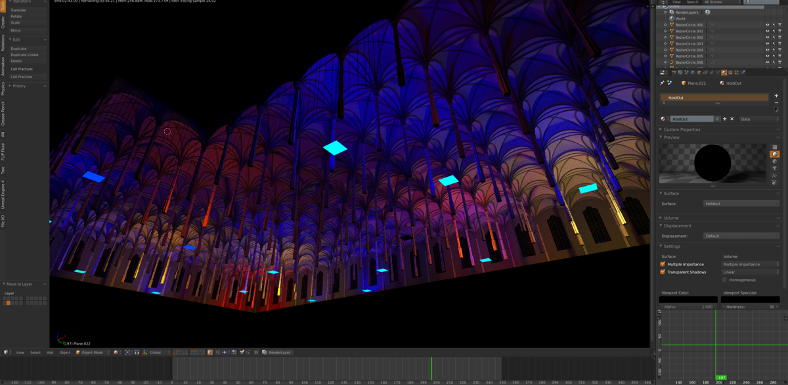This screenshot has width=788, height=385.
Task: Open the Texture properties tab icon
Action: [730, 72]
